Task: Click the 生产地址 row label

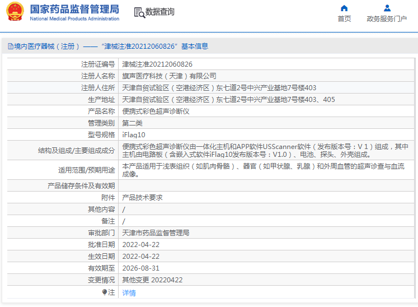Action: (x=102, y=100)
